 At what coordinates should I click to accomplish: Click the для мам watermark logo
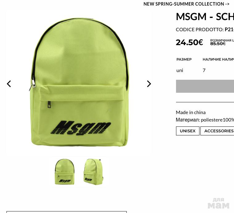pyautogui.click(x=219, y=203)
